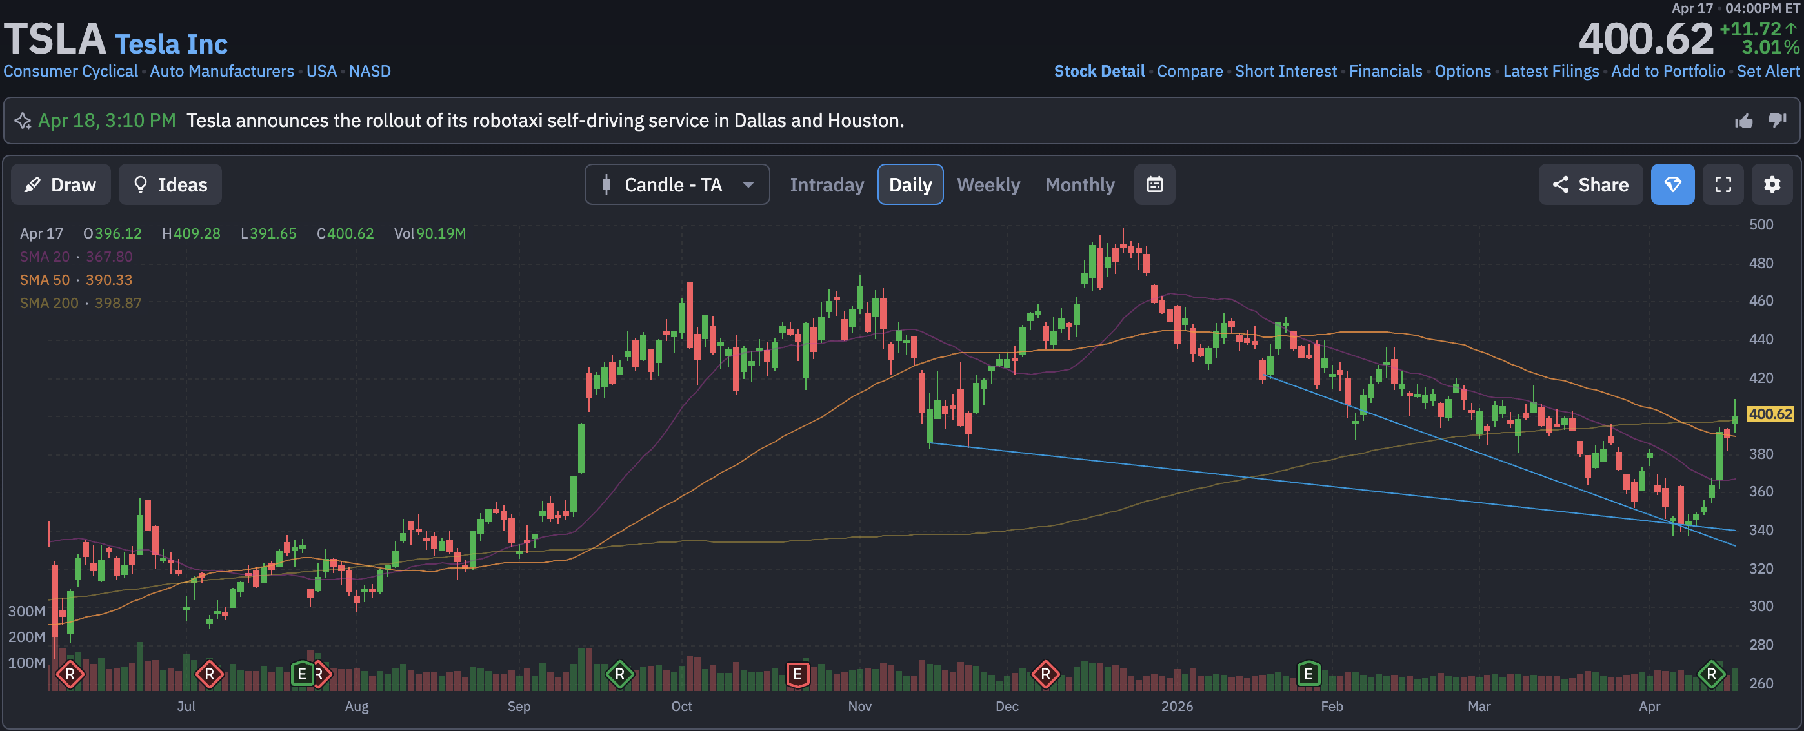The height and width of the screenshot is (731, 1804).
Task: Click the thumbs down icon on news
Action: [1778, 121]
